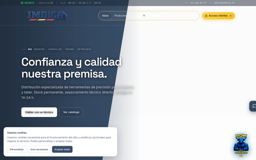
Task: Click the MACHOS label
Action: click(x=70, y=49)
